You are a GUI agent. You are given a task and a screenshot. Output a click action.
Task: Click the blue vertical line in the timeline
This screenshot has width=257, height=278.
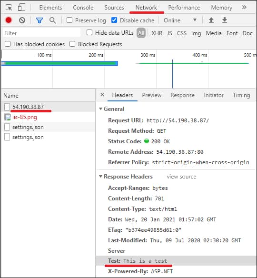172,74
